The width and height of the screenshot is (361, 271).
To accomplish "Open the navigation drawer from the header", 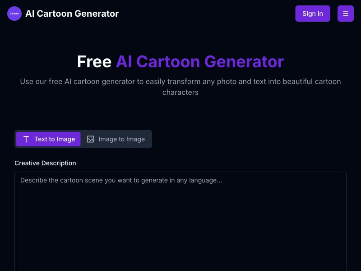I will pyautogui.click(x=346, y=14).
